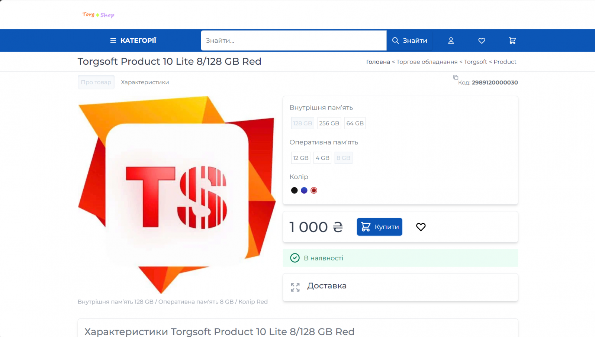Open the shopping cart icon in header
Viewport: 595px width, 337px height.
tap(512, 40)
